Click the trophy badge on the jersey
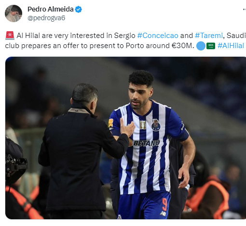This screenshot has width=246, height=226. 143,125
